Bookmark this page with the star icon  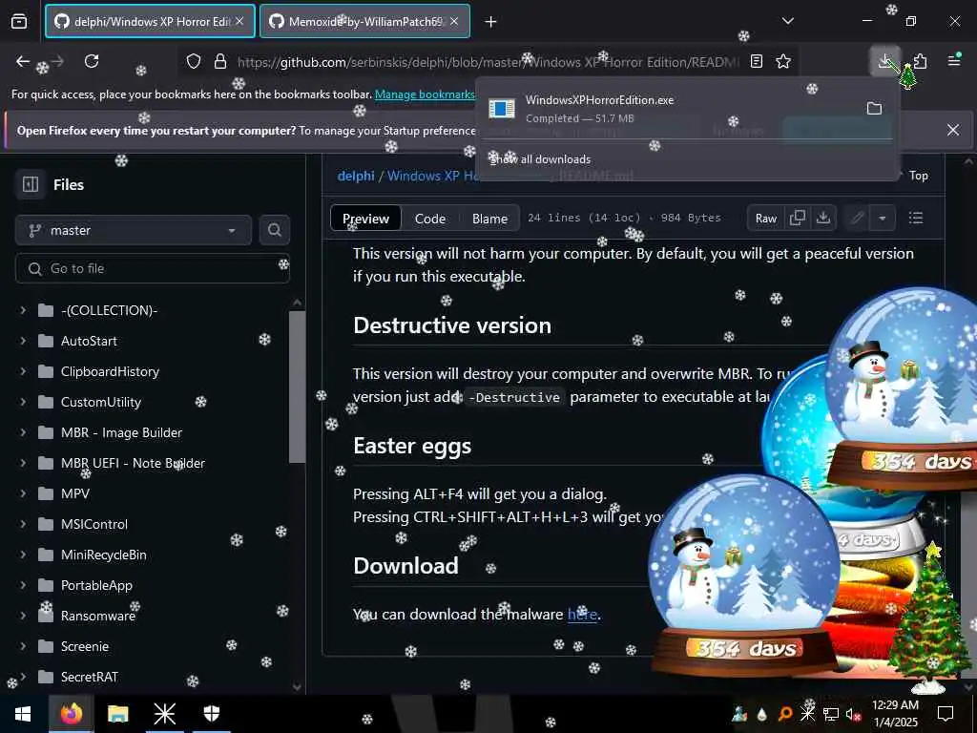coord(783,61)
